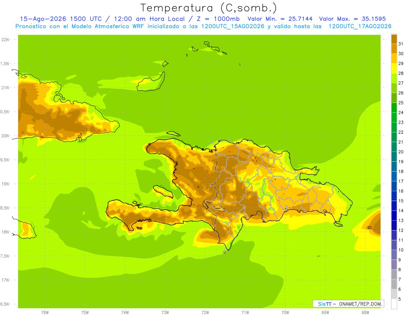Click the color bar segment between 30 and 31
The height and width of the screenshot is (317, 410).
coord(394,49)
